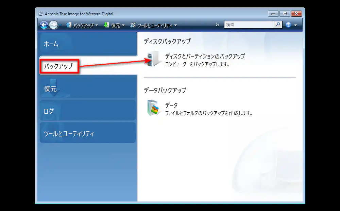
Task: Expand the help dropdown arrow
Action: (295, 25)
